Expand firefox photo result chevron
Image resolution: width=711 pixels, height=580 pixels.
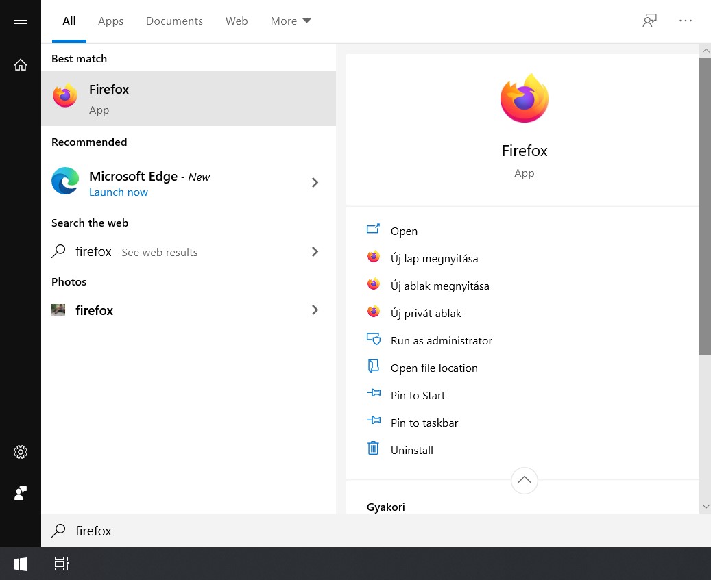pos(315,310)
